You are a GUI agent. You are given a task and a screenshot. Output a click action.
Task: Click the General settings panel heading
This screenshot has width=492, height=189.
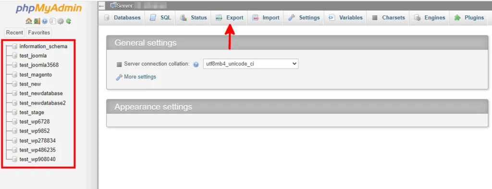click(x=146, y=43)
